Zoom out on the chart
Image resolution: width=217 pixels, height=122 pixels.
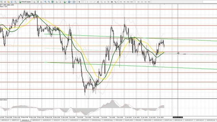(49, 2)
